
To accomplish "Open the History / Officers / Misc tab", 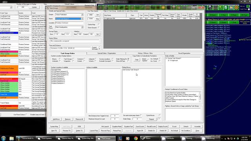I will (x=145, y=53).
